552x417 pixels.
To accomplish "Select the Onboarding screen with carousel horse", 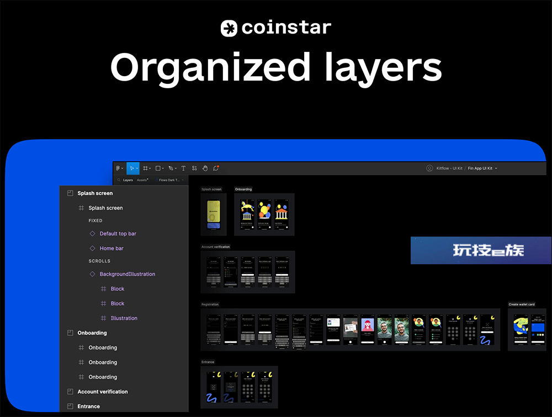I will pos(247,215).
